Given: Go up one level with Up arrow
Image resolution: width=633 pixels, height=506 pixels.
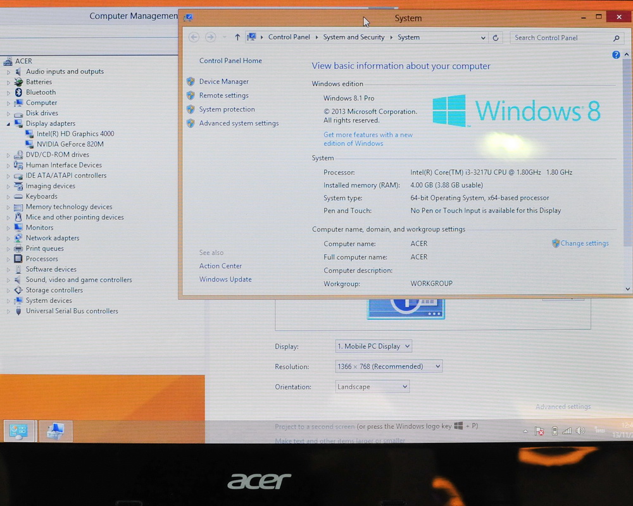Looking at the screenshot, I should tap(237, 37).
